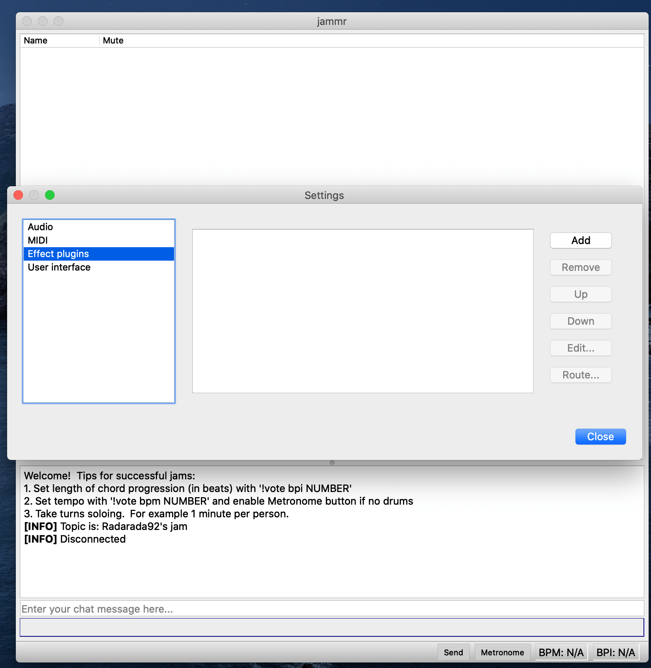Click the BPI: N/A indicator

coord(615,653)
